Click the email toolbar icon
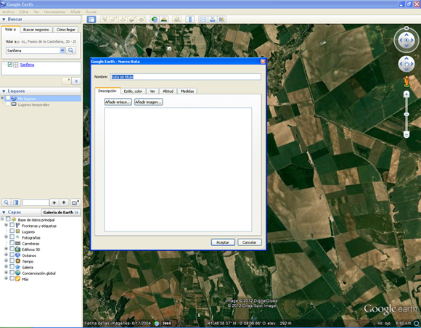421x328 pixels. tap(203, 20)
